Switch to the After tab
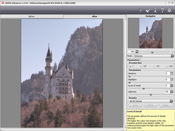175x131 pixels. pos(95,17)
